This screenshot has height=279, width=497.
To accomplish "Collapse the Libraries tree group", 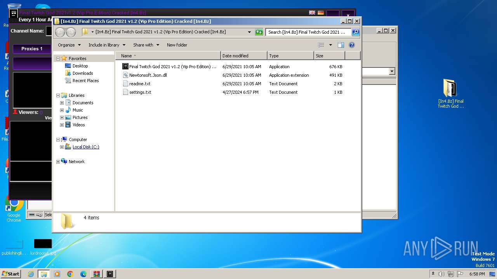I will (x=58, y=95).
